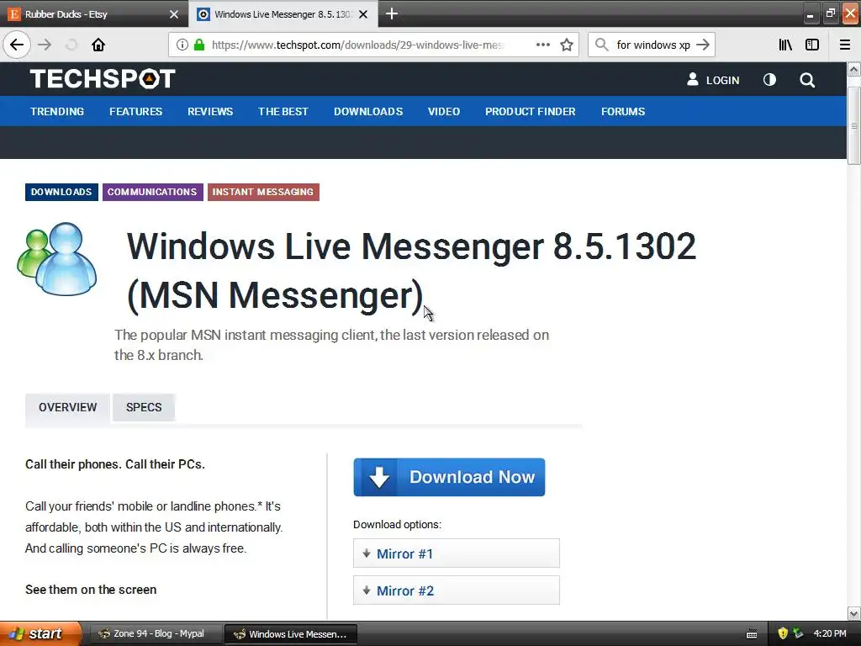
Task: Submit search with the go arrow
Action: pos(703,45)
